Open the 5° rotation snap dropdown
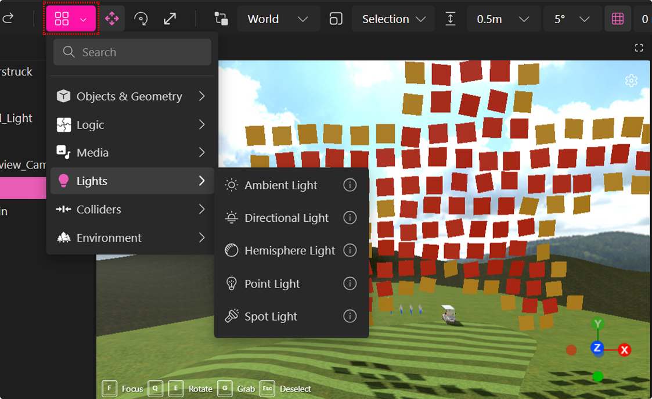 572,18
